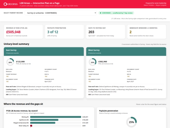Screen dimensions: 170x128
Task: Click West Surrey incumbent count 4 of 6
Action: [x=129, y=71]
